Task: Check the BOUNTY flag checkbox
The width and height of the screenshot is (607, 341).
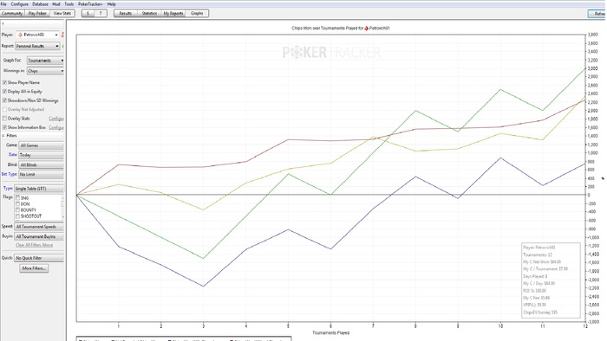Action: [17, 210]
